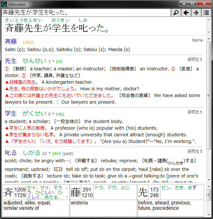The width and height of the screenshot is (213, 219).
Task: Click the up arrow of the sentence pane scrollbar
Action: 209,19
